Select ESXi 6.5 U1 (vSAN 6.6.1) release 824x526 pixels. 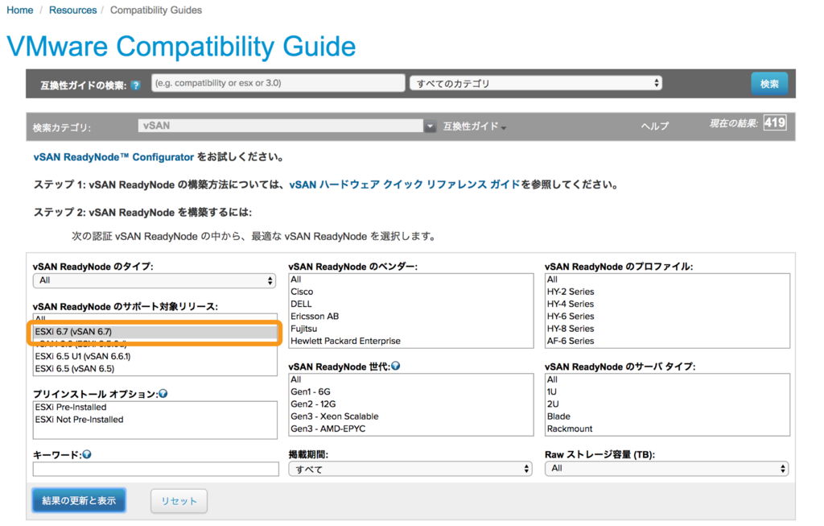155,356
